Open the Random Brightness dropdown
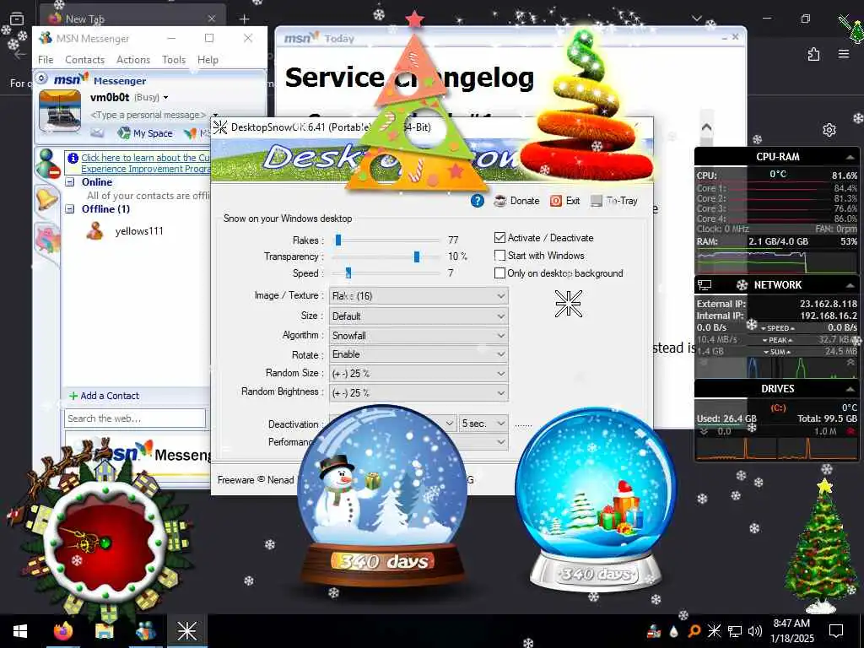 pos(418,393)
